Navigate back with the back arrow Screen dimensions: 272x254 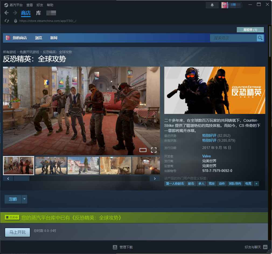point(6,13)
